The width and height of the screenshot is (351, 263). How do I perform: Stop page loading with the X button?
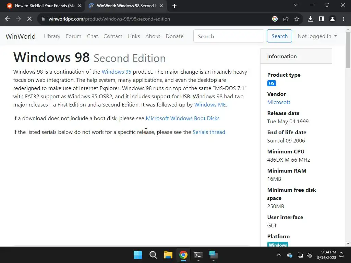click(29, 19)
